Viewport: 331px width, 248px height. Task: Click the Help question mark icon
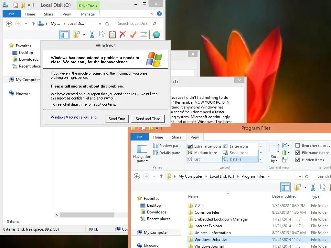pyautogui.click(x=159, y=14)
